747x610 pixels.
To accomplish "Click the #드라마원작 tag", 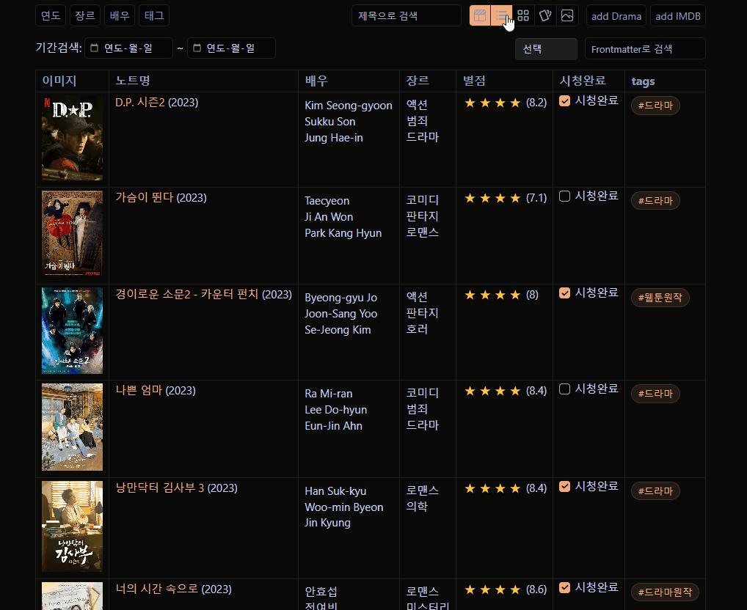I will [665, 592].
